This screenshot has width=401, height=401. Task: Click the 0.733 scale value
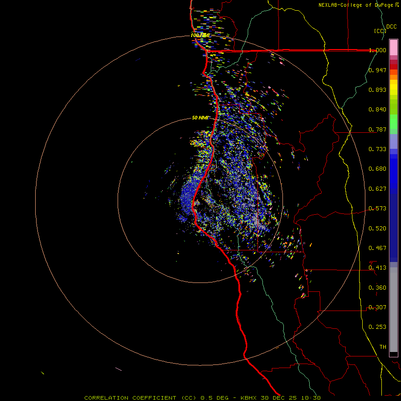coord(377,149)
